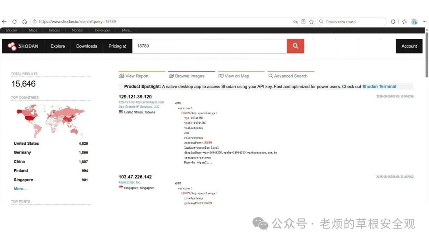This screenshot has width=429, height=241.
Task: Open the Explore navigation item
Action: (58, 46)
